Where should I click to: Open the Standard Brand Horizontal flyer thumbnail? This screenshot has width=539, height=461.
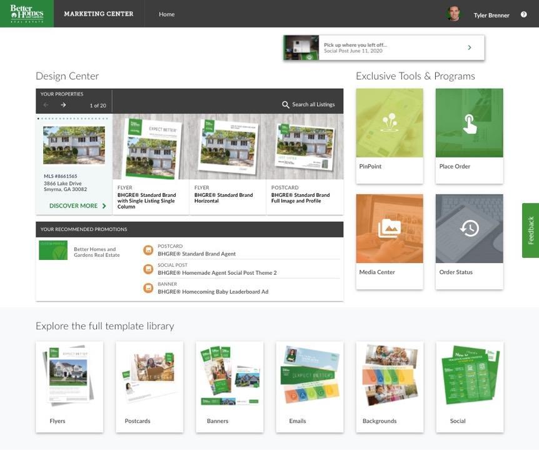[228, 147]
